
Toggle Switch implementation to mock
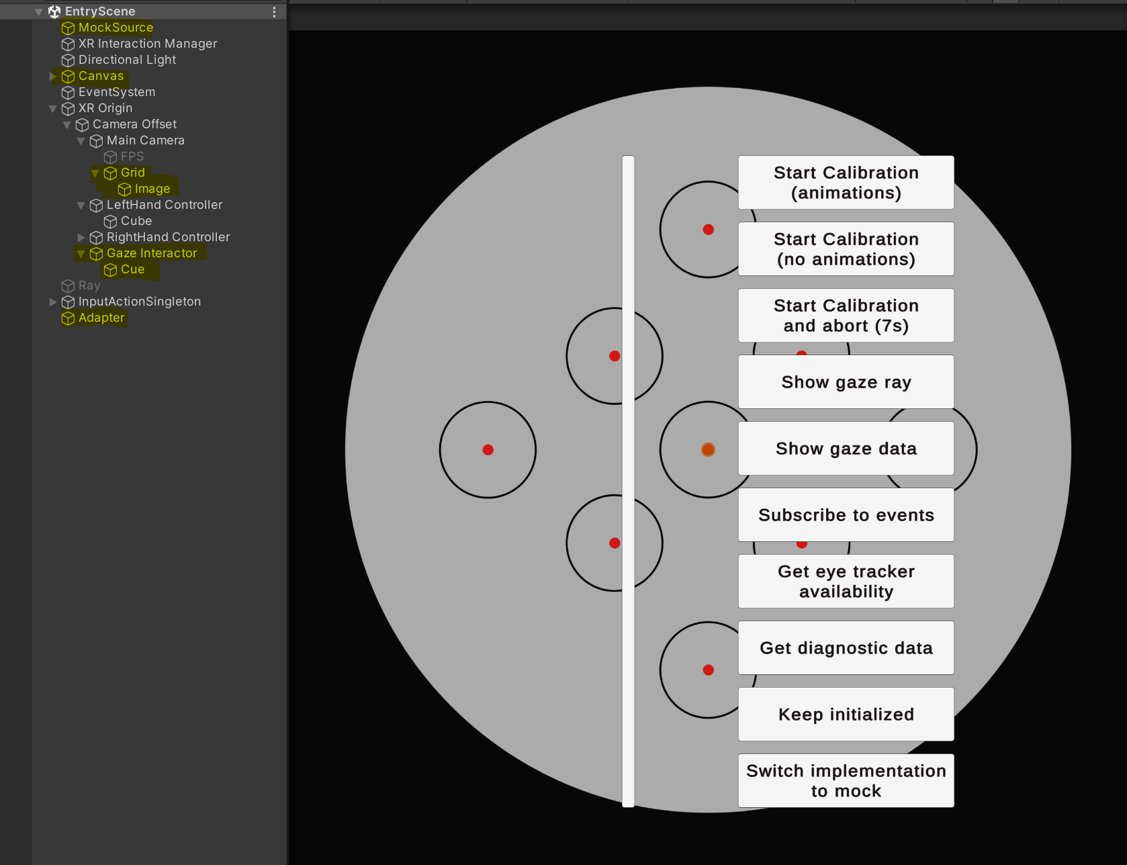(x=846, y=781)
